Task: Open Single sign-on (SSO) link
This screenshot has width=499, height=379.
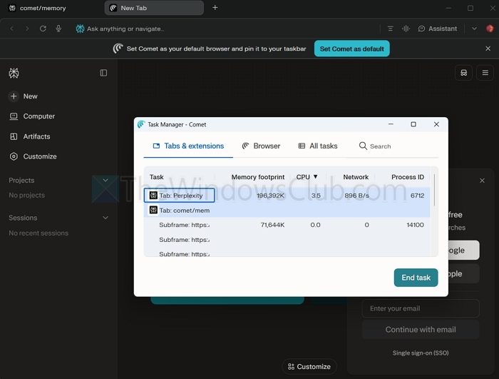Action: tap(421, 353)
